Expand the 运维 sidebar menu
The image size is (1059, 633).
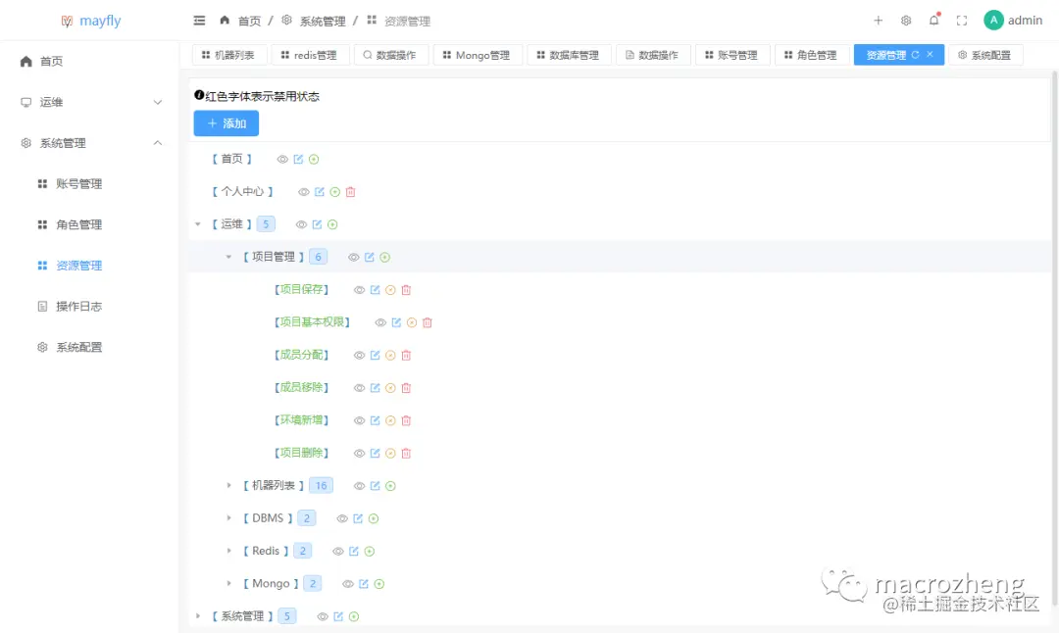[90, 102]
